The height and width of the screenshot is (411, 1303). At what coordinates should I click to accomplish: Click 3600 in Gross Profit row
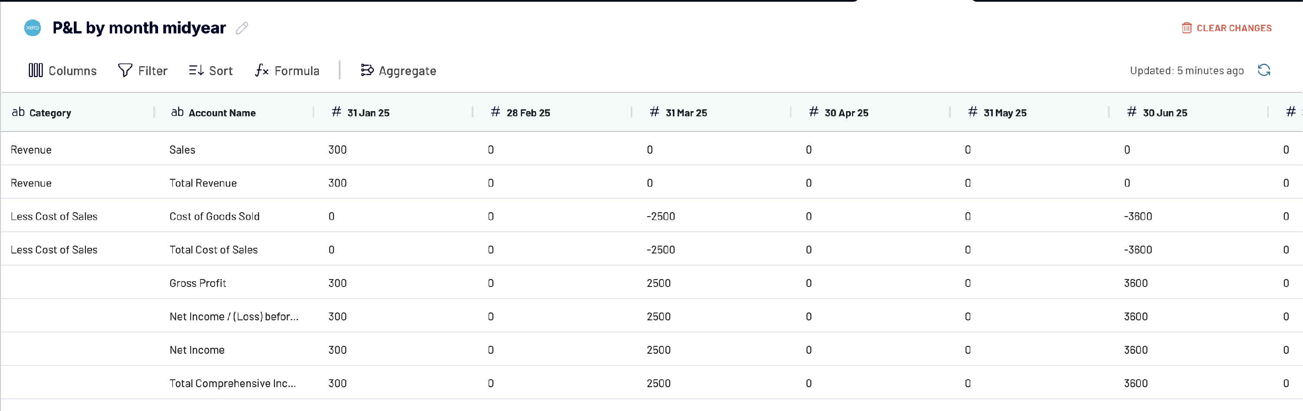[1136, 283]
